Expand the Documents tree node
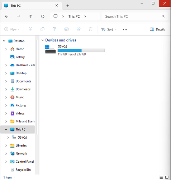Viewport: 171px width, 180px height. (x=6, y=81)
